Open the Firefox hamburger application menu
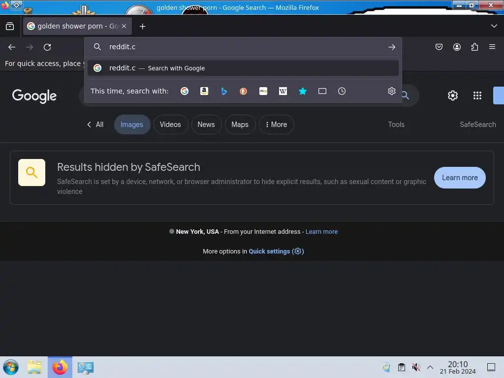The height and width of the screenshot is (378, 504). tap(492, 47)
